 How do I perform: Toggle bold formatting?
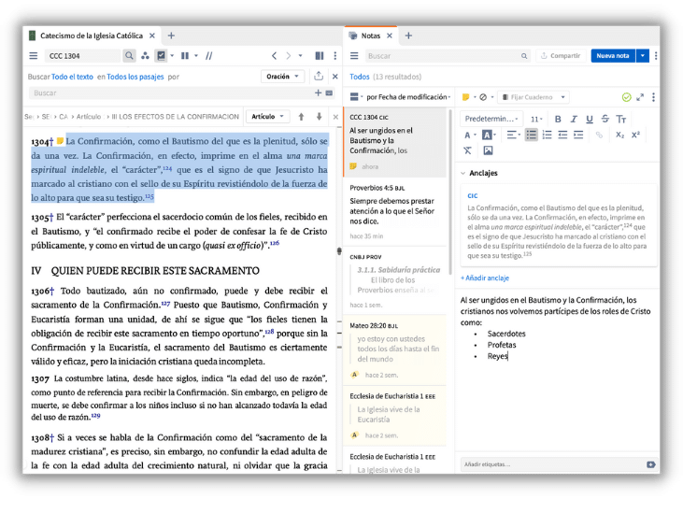[558, 119]
